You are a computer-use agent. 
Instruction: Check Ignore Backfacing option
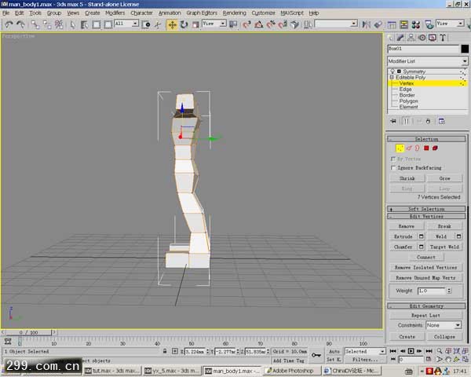coord(393,167)
